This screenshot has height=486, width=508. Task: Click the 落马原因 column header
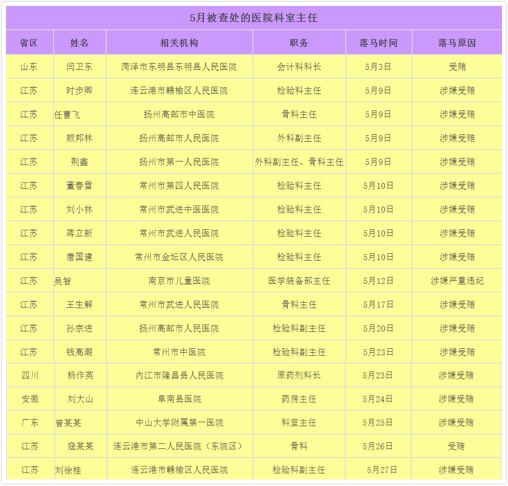457,43
